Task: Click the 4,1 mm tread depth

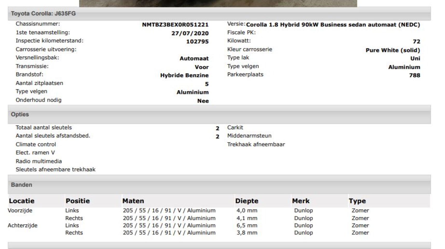Action: click(x=247, y=218)
